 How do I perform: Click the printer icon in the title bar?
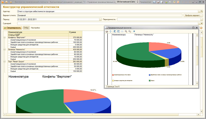tap(158, 2)
